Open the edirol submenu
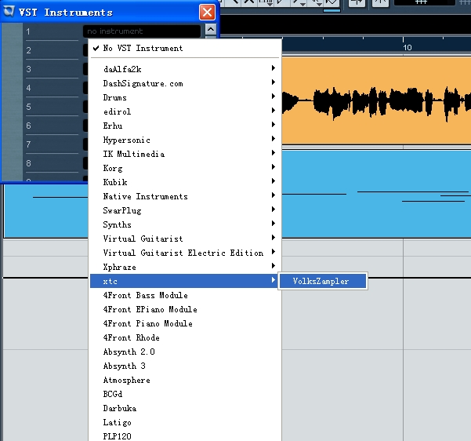This screenshot has width=471, height=441. pos(185,111)
